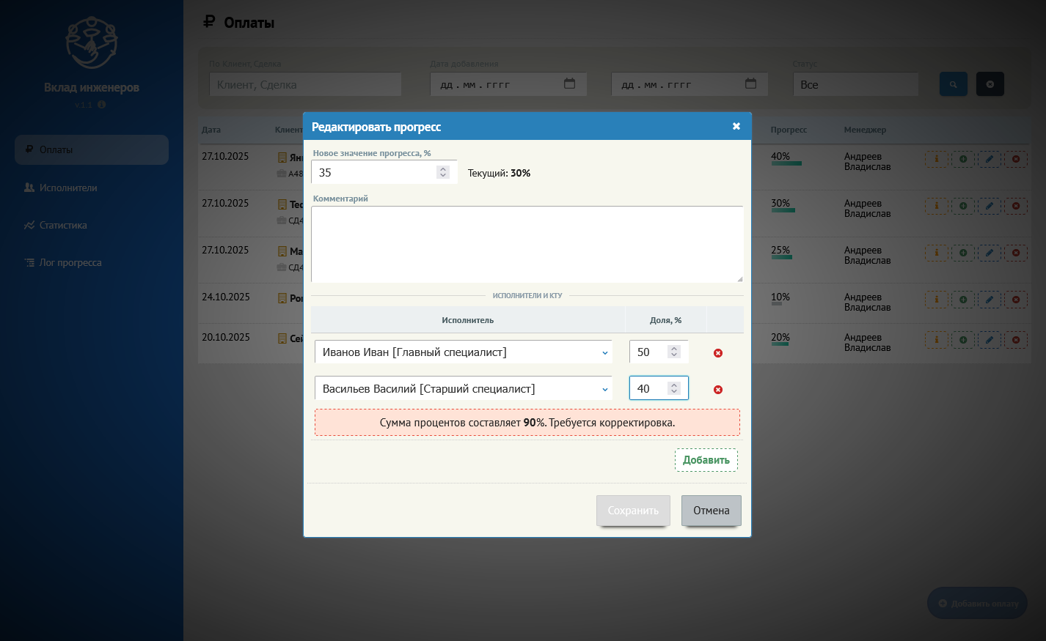Open the version info icon in the sidebar

102,105
